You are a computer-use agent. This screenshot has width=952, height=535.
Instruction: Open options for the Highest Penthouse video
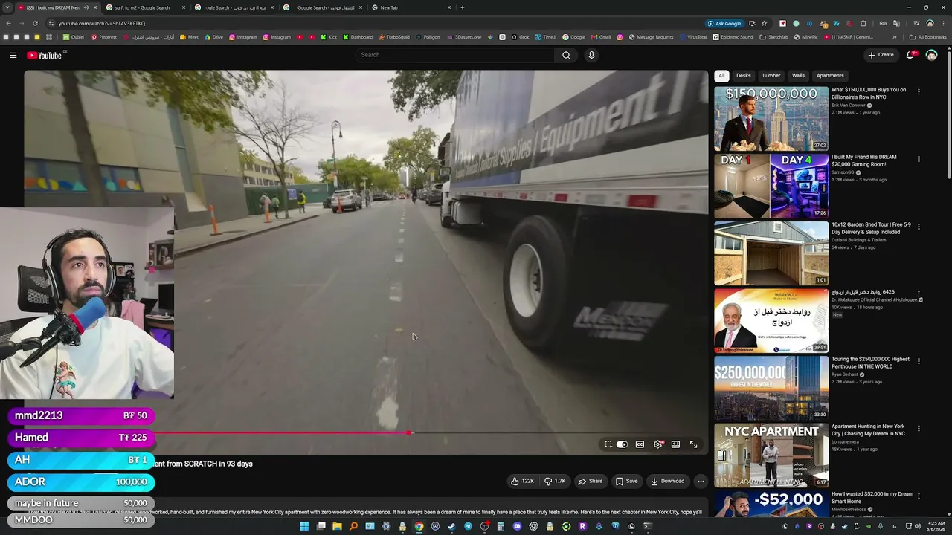[x=919, y=361]
